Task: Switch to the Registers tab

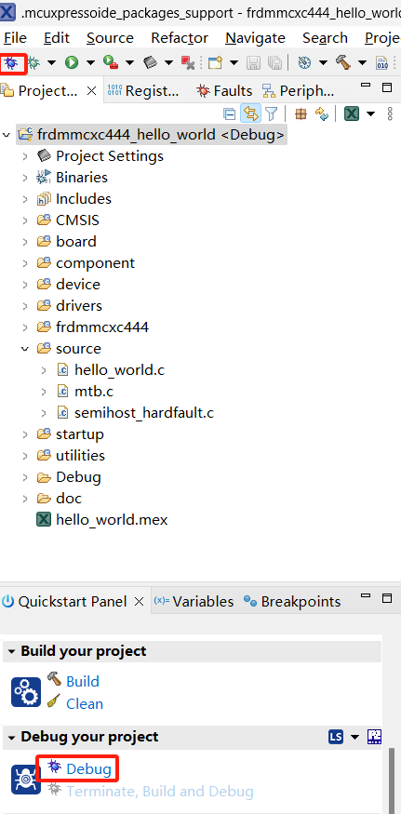Action: pos(144,91)
